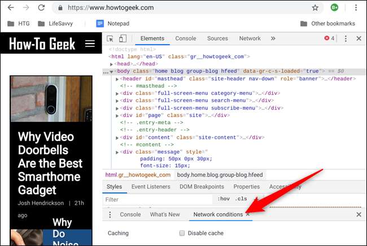Close the Network conditions tab

[x=248, y=215]
